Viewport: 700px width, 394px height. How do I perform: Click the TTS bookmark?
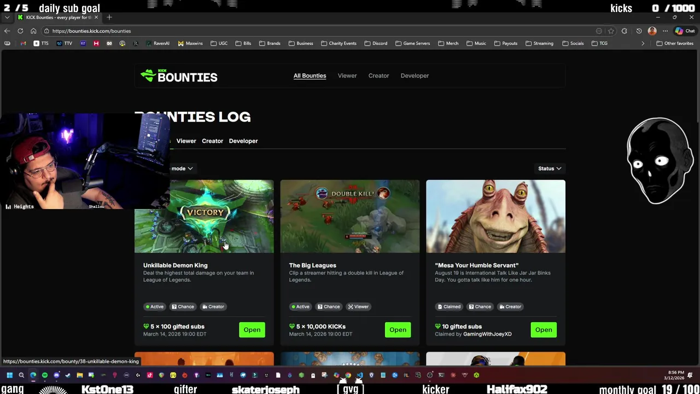point(41,43)
